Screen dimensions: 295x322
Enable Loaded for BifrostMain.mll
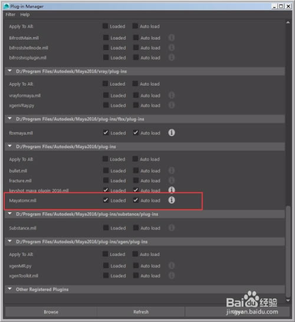106,38
